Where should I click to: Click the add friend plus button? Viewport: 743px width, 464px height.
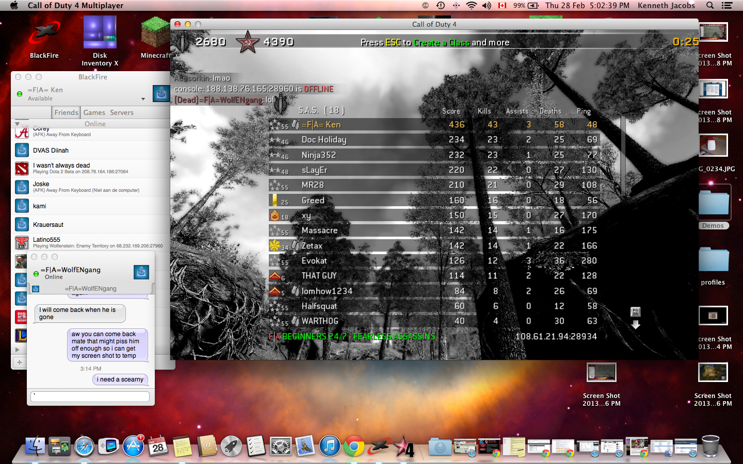(x=20, y=362)
